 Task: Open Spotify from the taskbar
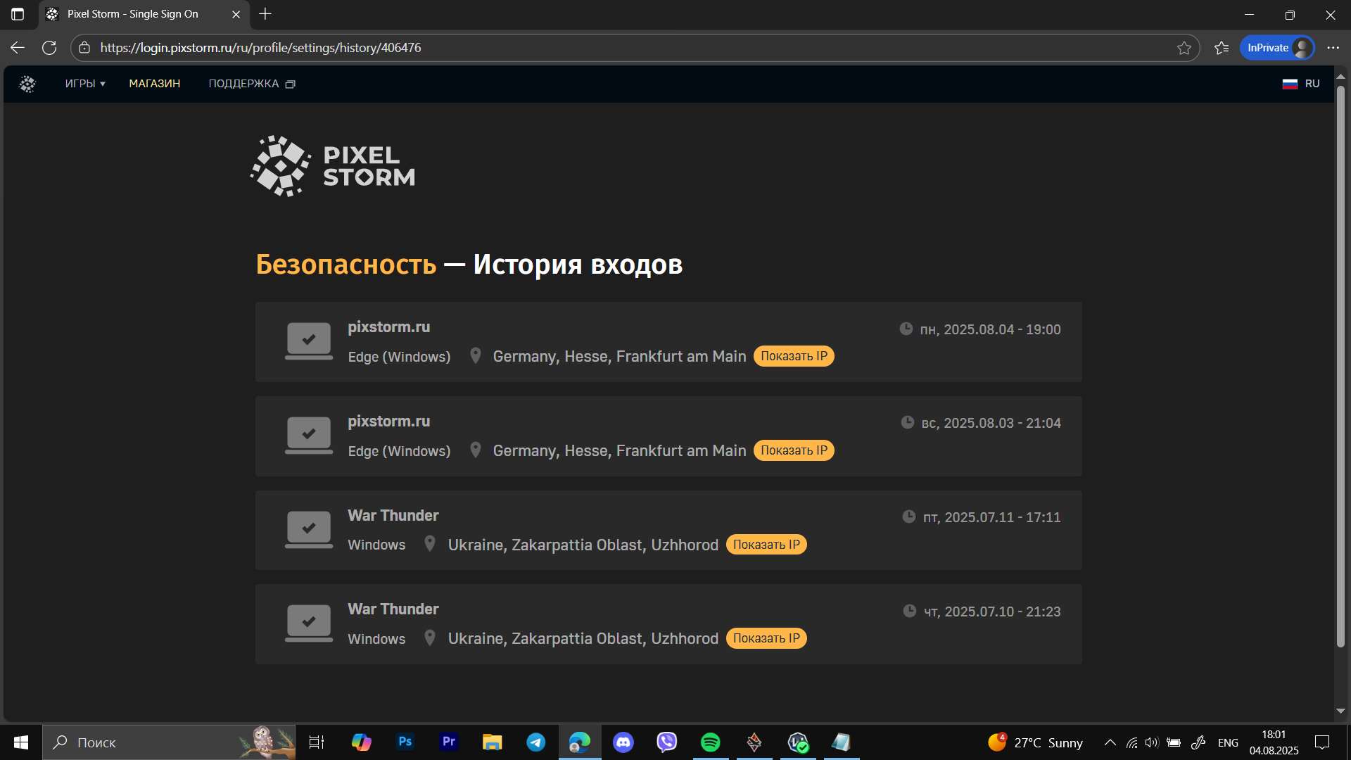711,742
